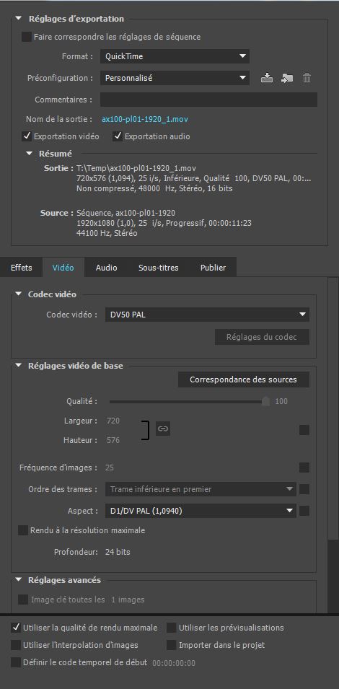Open the Format QuickTime dropdown
339x689 pixels.
pyautogui.click(x=175, y=56)
